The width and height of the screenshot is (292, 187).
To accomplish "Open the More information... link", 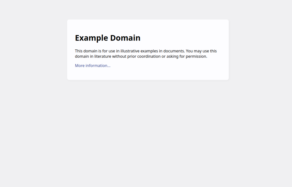I will click(x=93, y=66).
